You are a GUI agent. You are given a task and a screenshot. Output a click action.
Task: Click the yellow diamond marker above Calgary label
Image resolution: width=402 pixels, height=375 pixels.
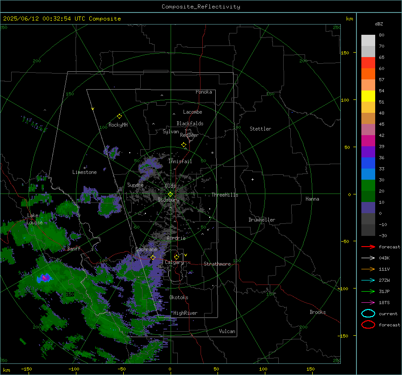pos(176,257)
